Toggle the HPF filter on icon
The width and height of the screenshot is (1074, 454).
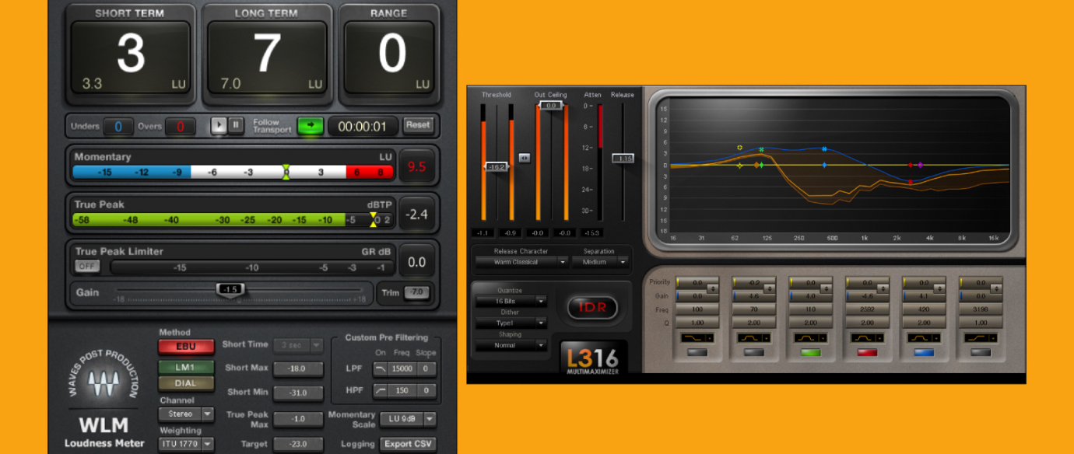[380, 389]
